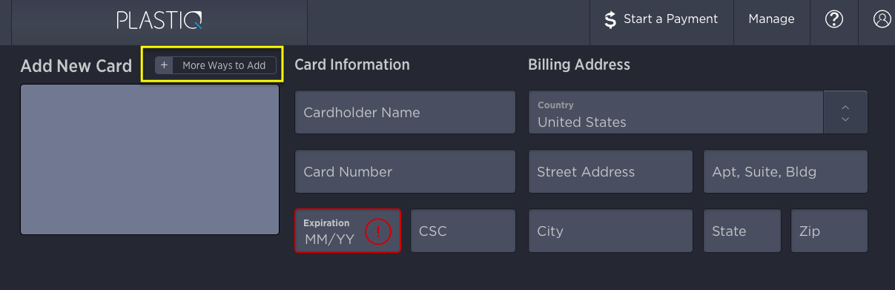Open the user account profile icon
Viewport: 895px width, 290px height.
pyautogui.click(x=882, y=19)
